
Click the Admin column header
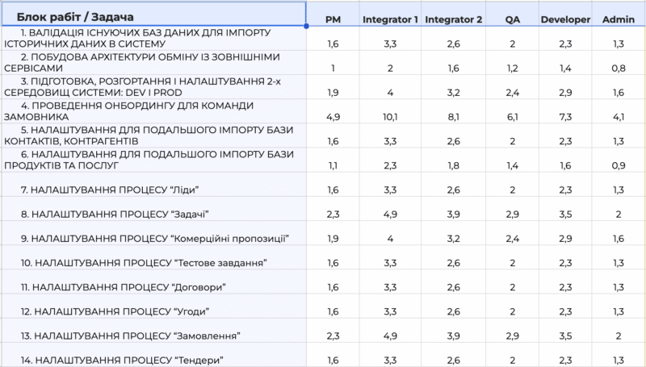pos(619,19)
